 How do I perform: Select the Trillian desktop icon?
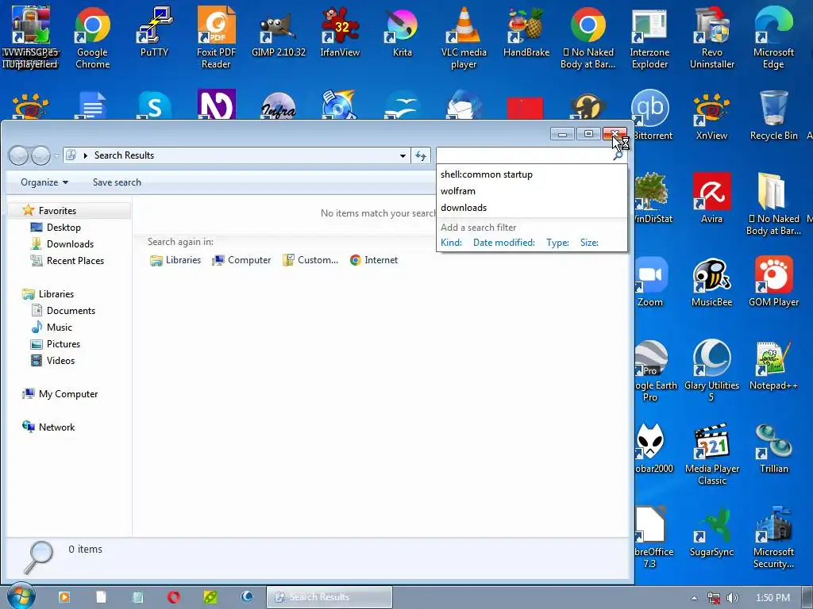point(773,449)
